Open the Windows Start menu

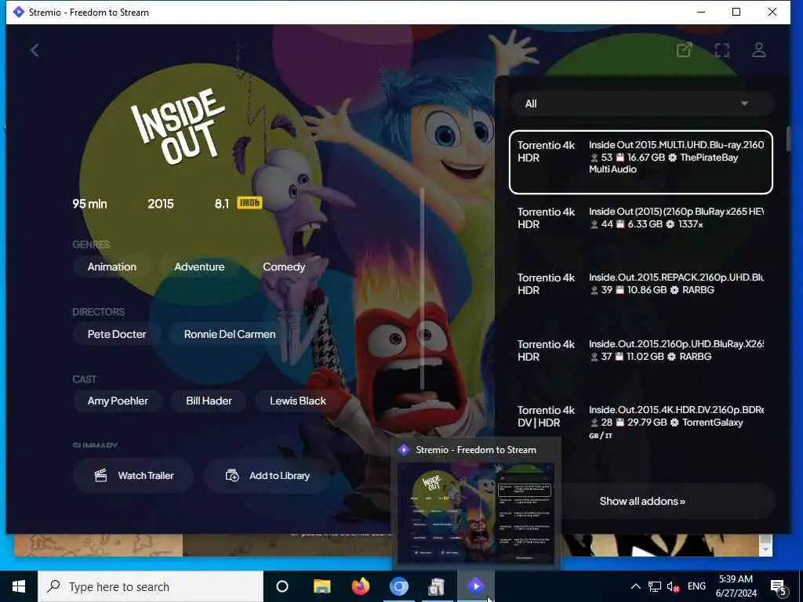19,586
